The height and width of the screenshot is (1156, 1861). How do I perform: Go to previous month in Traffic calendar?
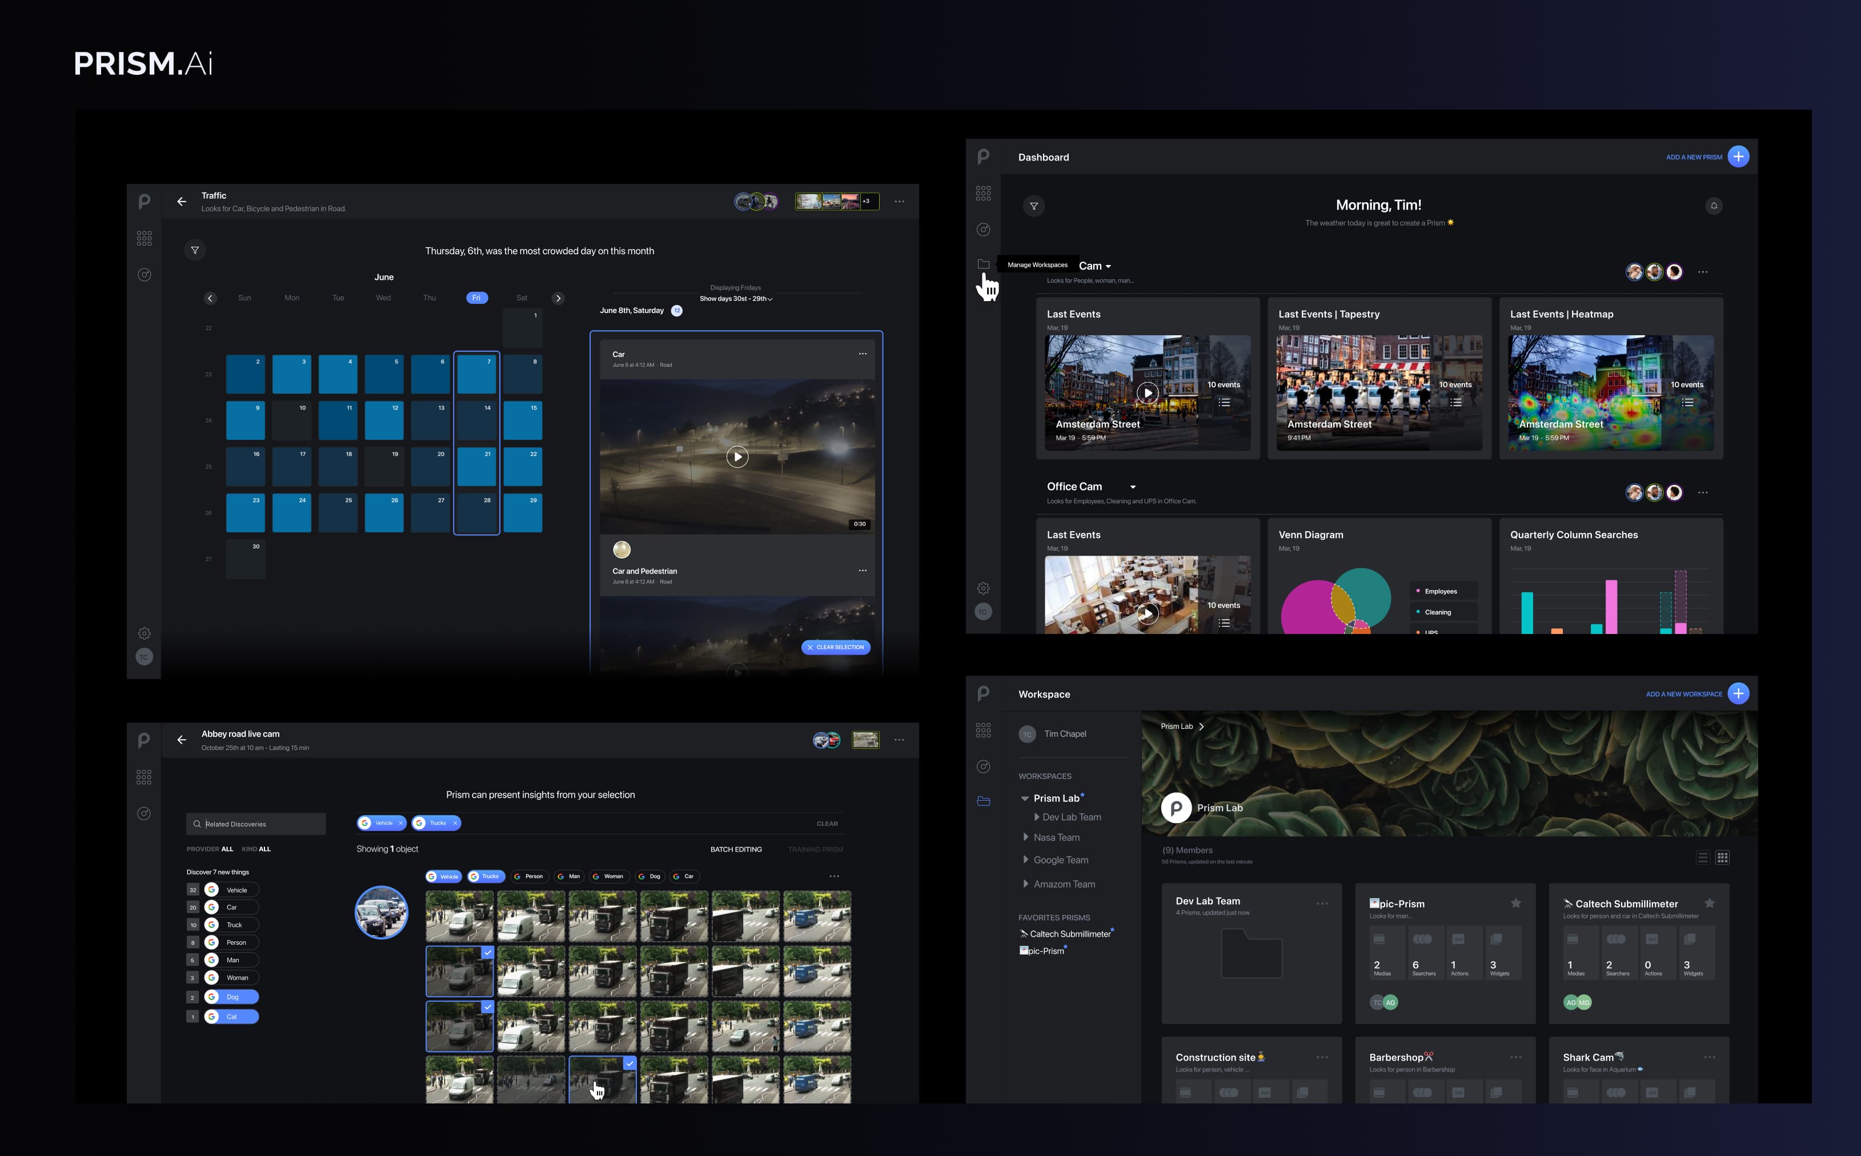210,298
